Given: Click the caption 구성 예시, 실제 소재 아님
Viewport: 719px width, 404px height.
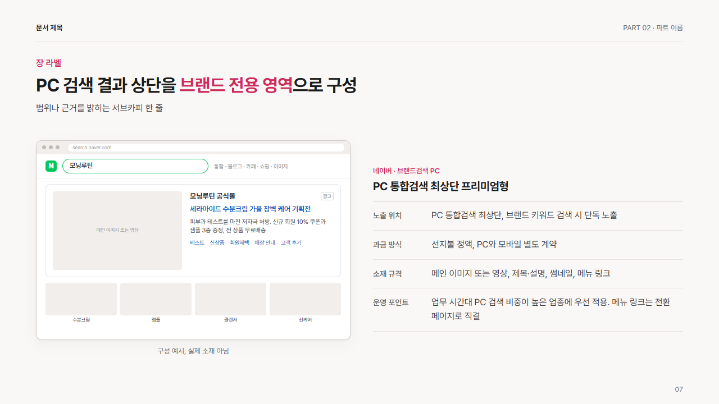Looking at the screenshot, I should pos(193,351).
